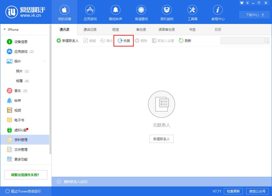
Task: Click the 恢复 restore toolbar button
Action: click(124, 41)
